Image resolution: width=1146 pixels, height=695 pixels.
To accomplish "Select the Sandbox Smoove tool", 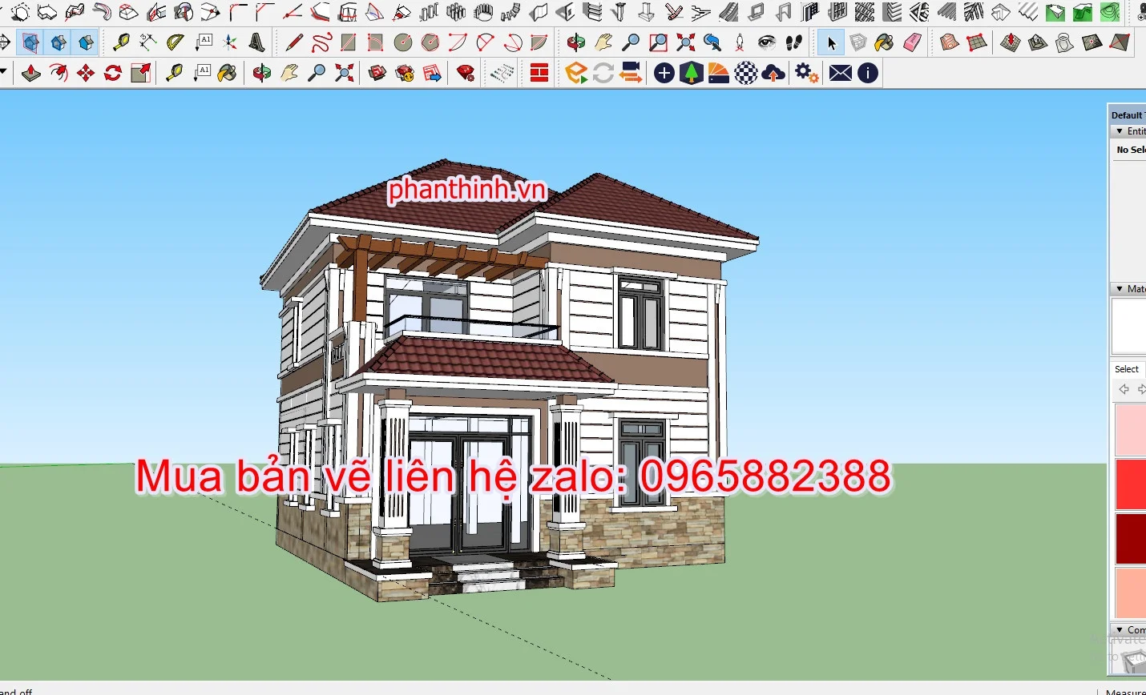I will point(1011,42).
